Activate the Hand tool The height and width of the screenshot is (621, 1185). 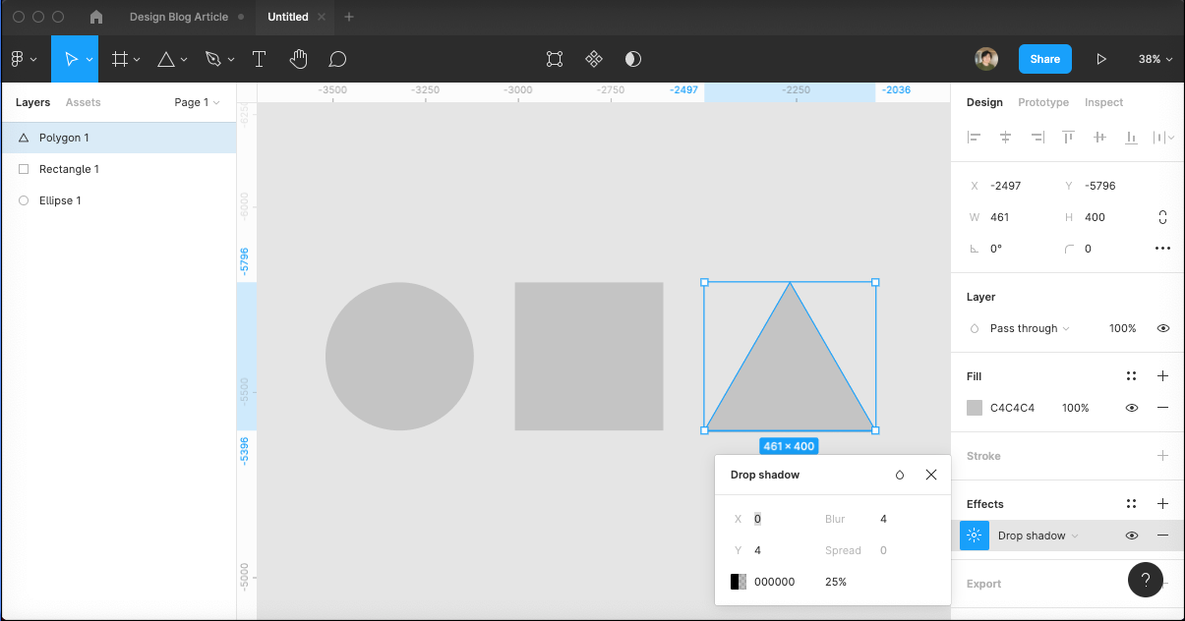click(298, 59)
